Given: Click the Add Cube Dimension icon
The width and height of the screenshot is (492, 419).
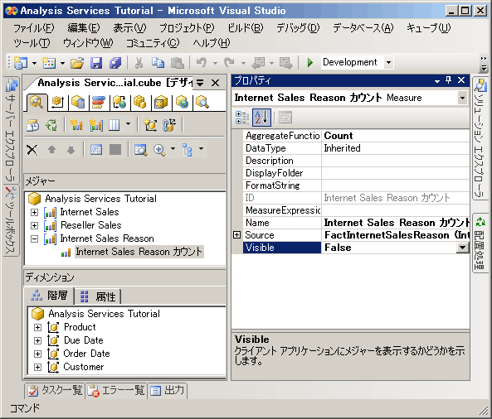Looking at the screenshot, I should point(150,125).
